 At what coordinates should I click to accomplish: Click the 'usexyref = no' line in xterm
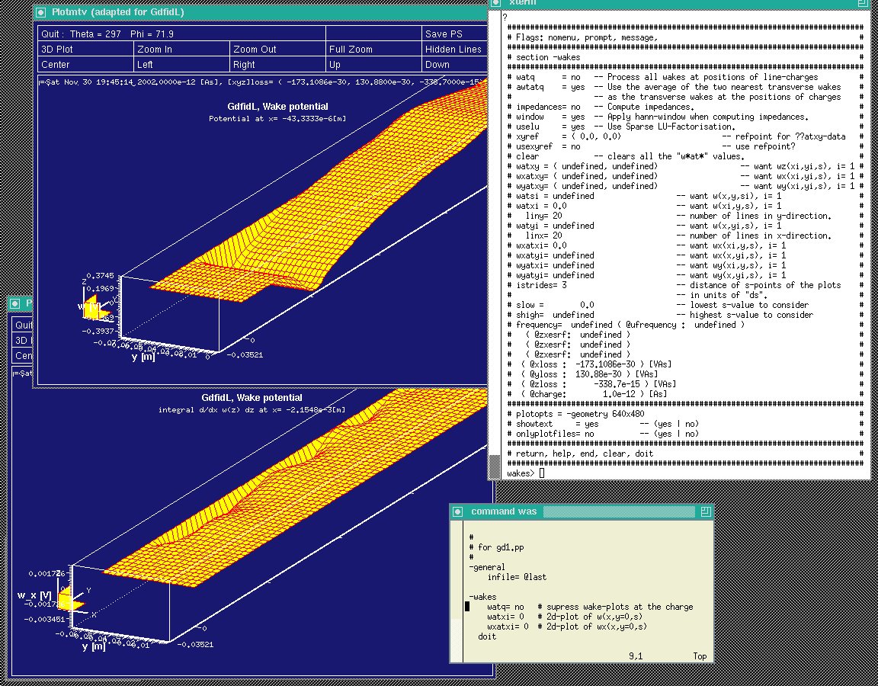pos(685,146)
